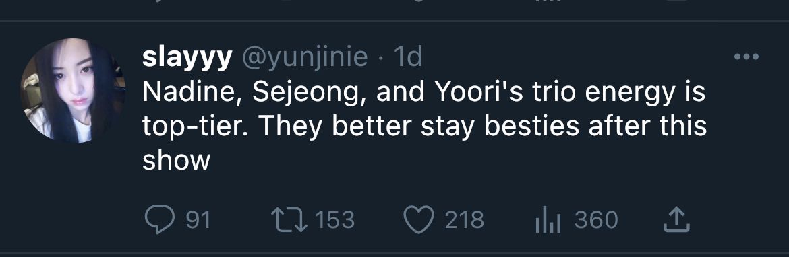
Task: Select the 153 retweets count
Action: point(335,221)
